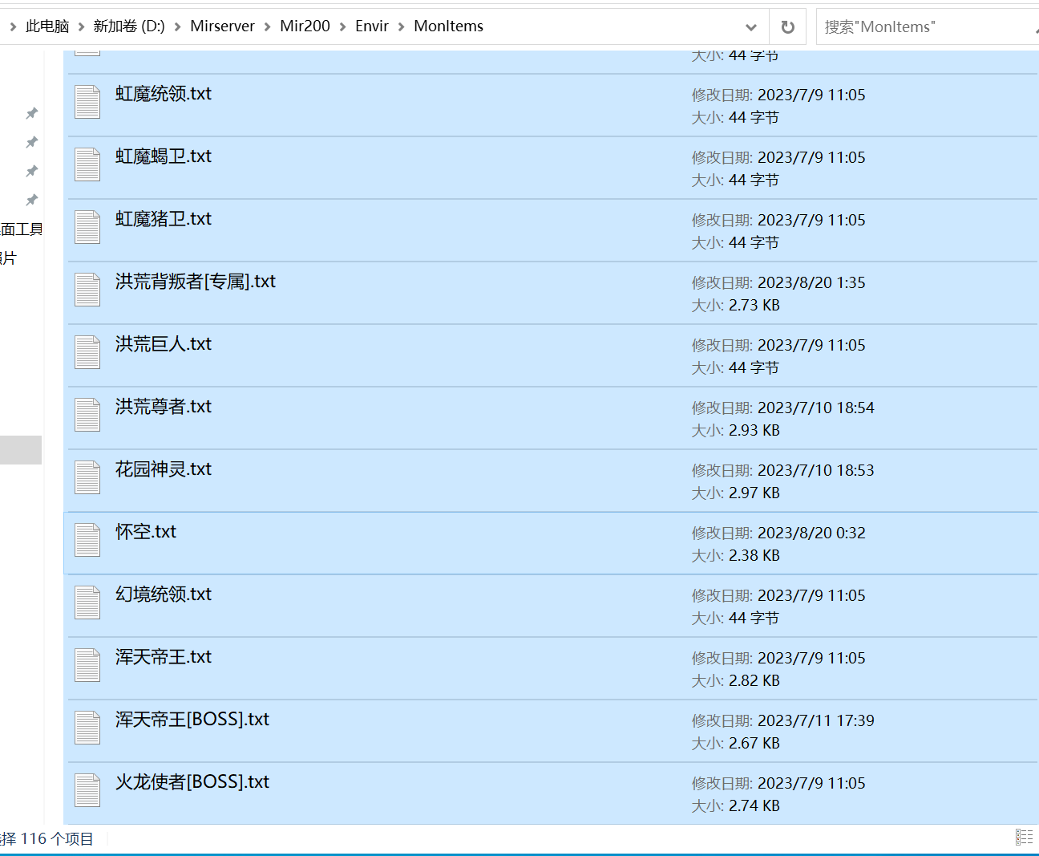Click the filename label 花园神灵.txt
The width and height of the screenshot is (1039, 856).
(x=164, y=469)
